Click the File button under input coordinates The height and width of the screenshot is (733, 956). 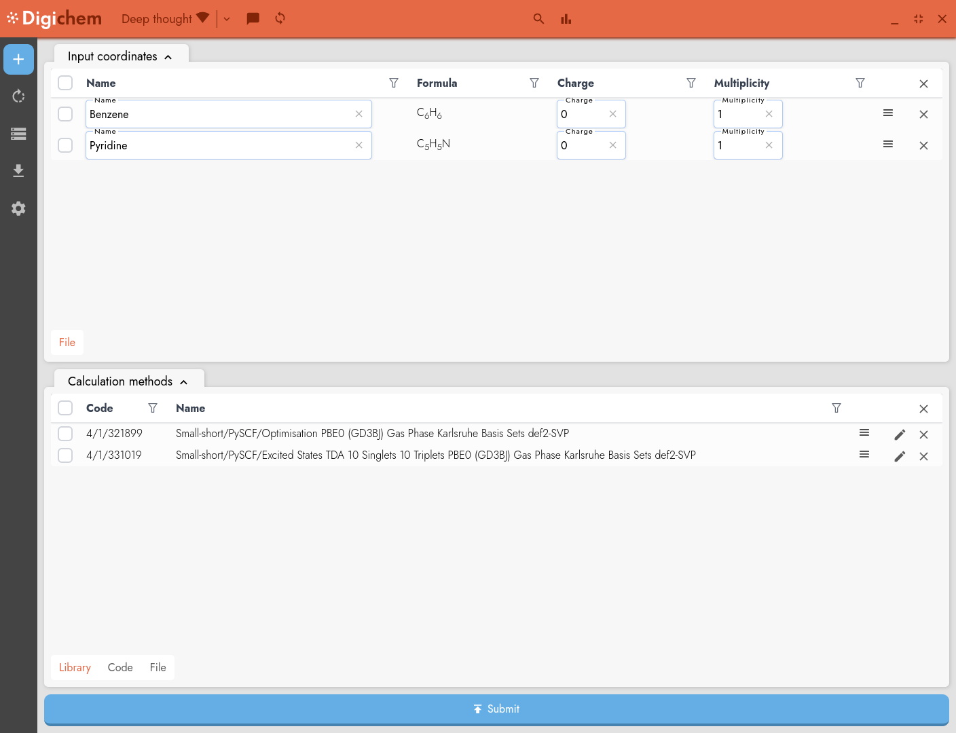point(67,343)
